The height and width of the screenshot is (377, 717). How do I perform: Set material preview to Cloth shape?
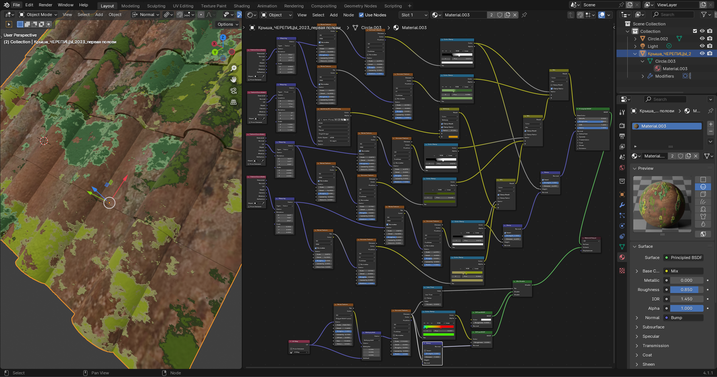click(703, 216)
